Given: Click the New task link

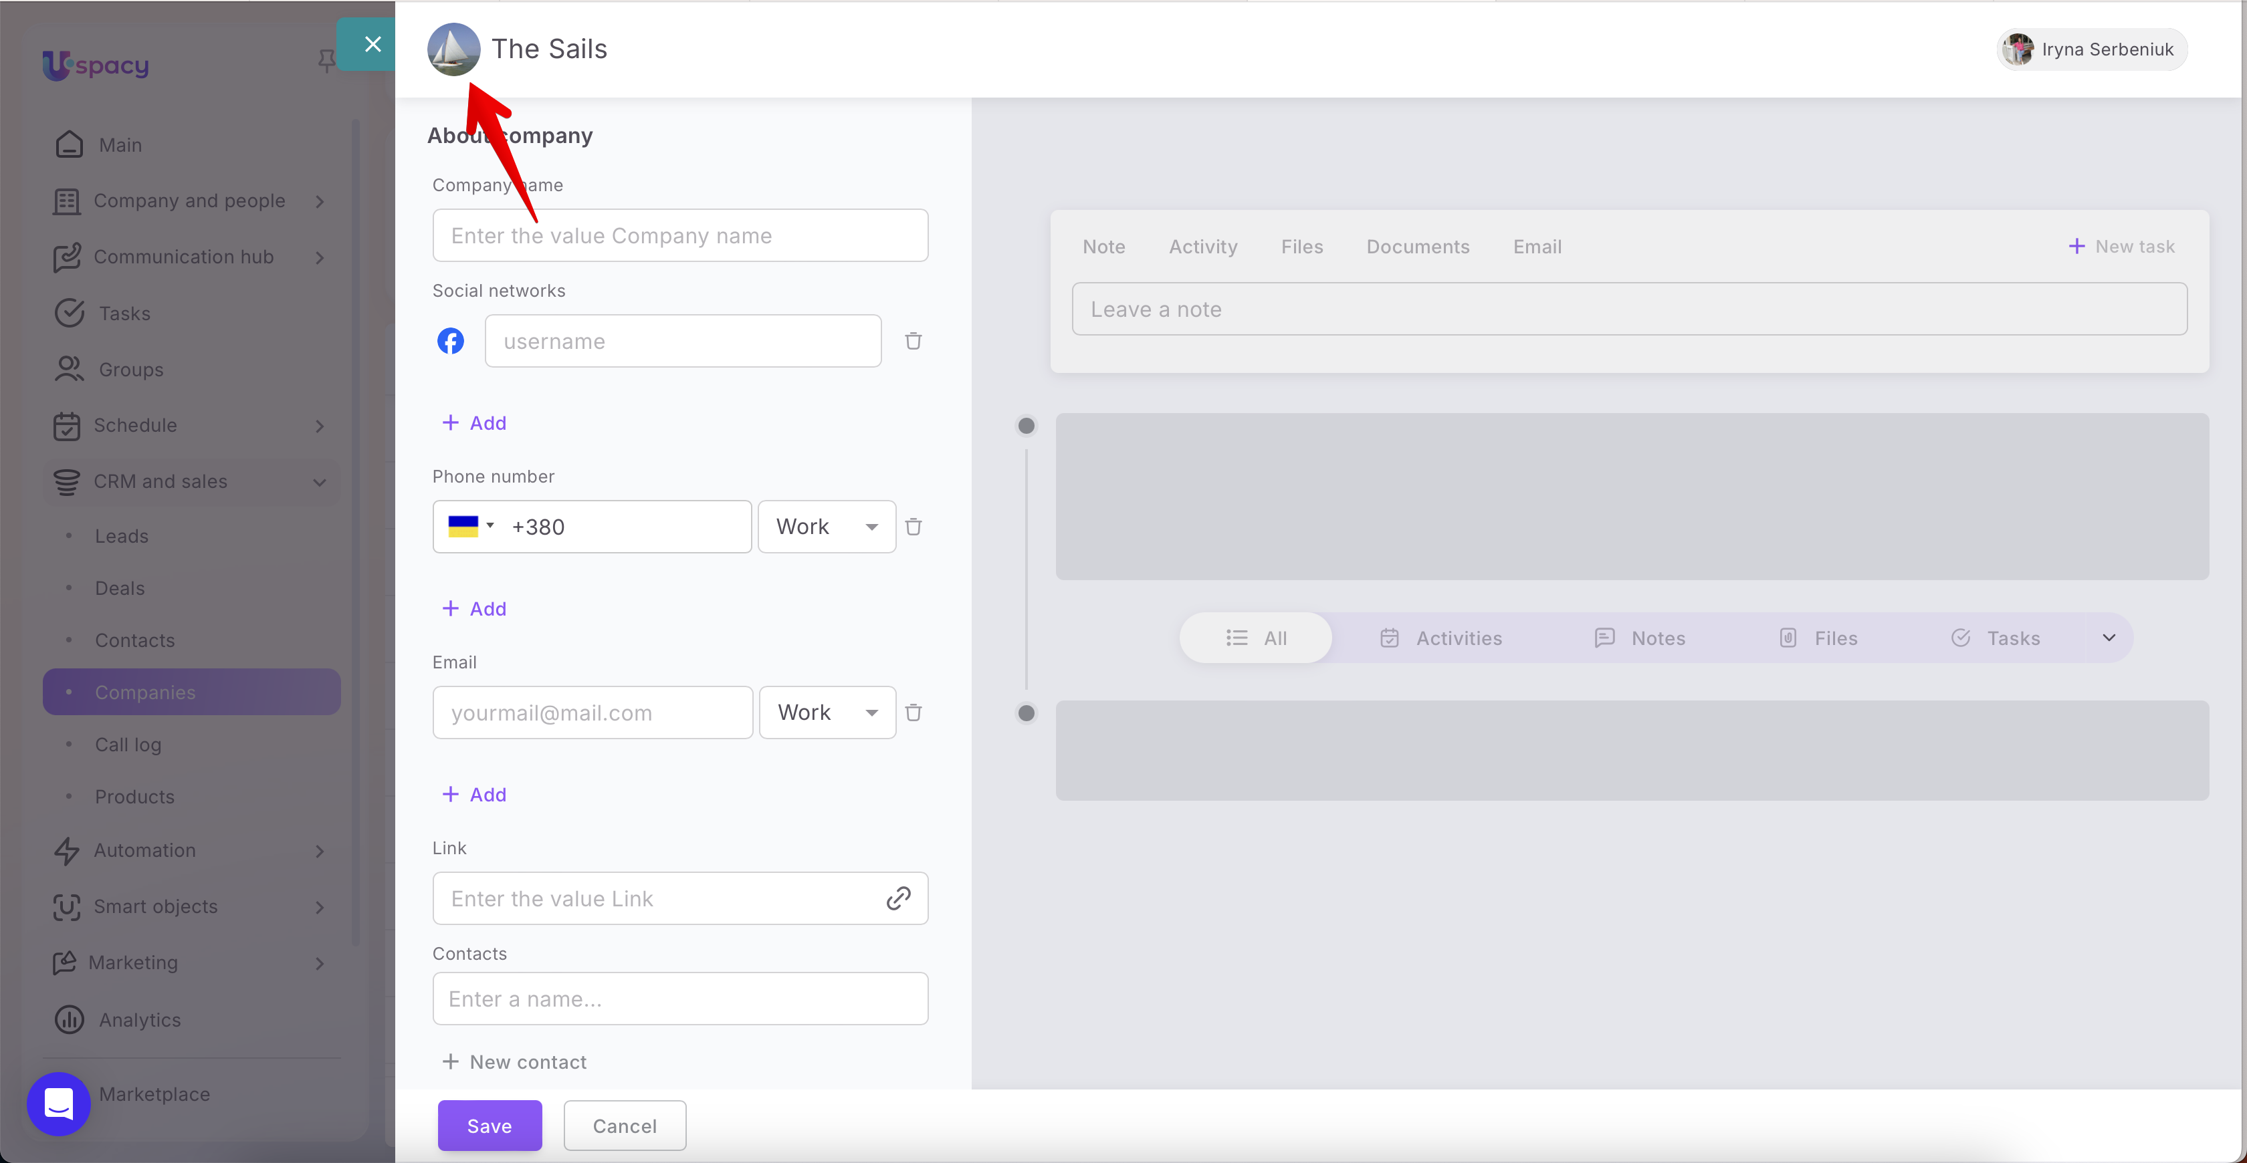Looking at the screenshot, I should click(2121, 247).
